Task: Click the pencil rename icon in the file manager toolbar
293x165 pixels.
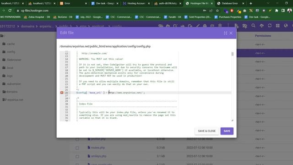Action: tap(197, 26)
